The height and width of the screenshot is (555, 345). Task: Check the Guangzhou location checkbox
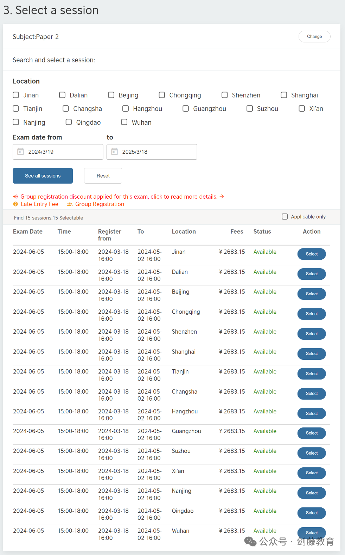[186, 109]
